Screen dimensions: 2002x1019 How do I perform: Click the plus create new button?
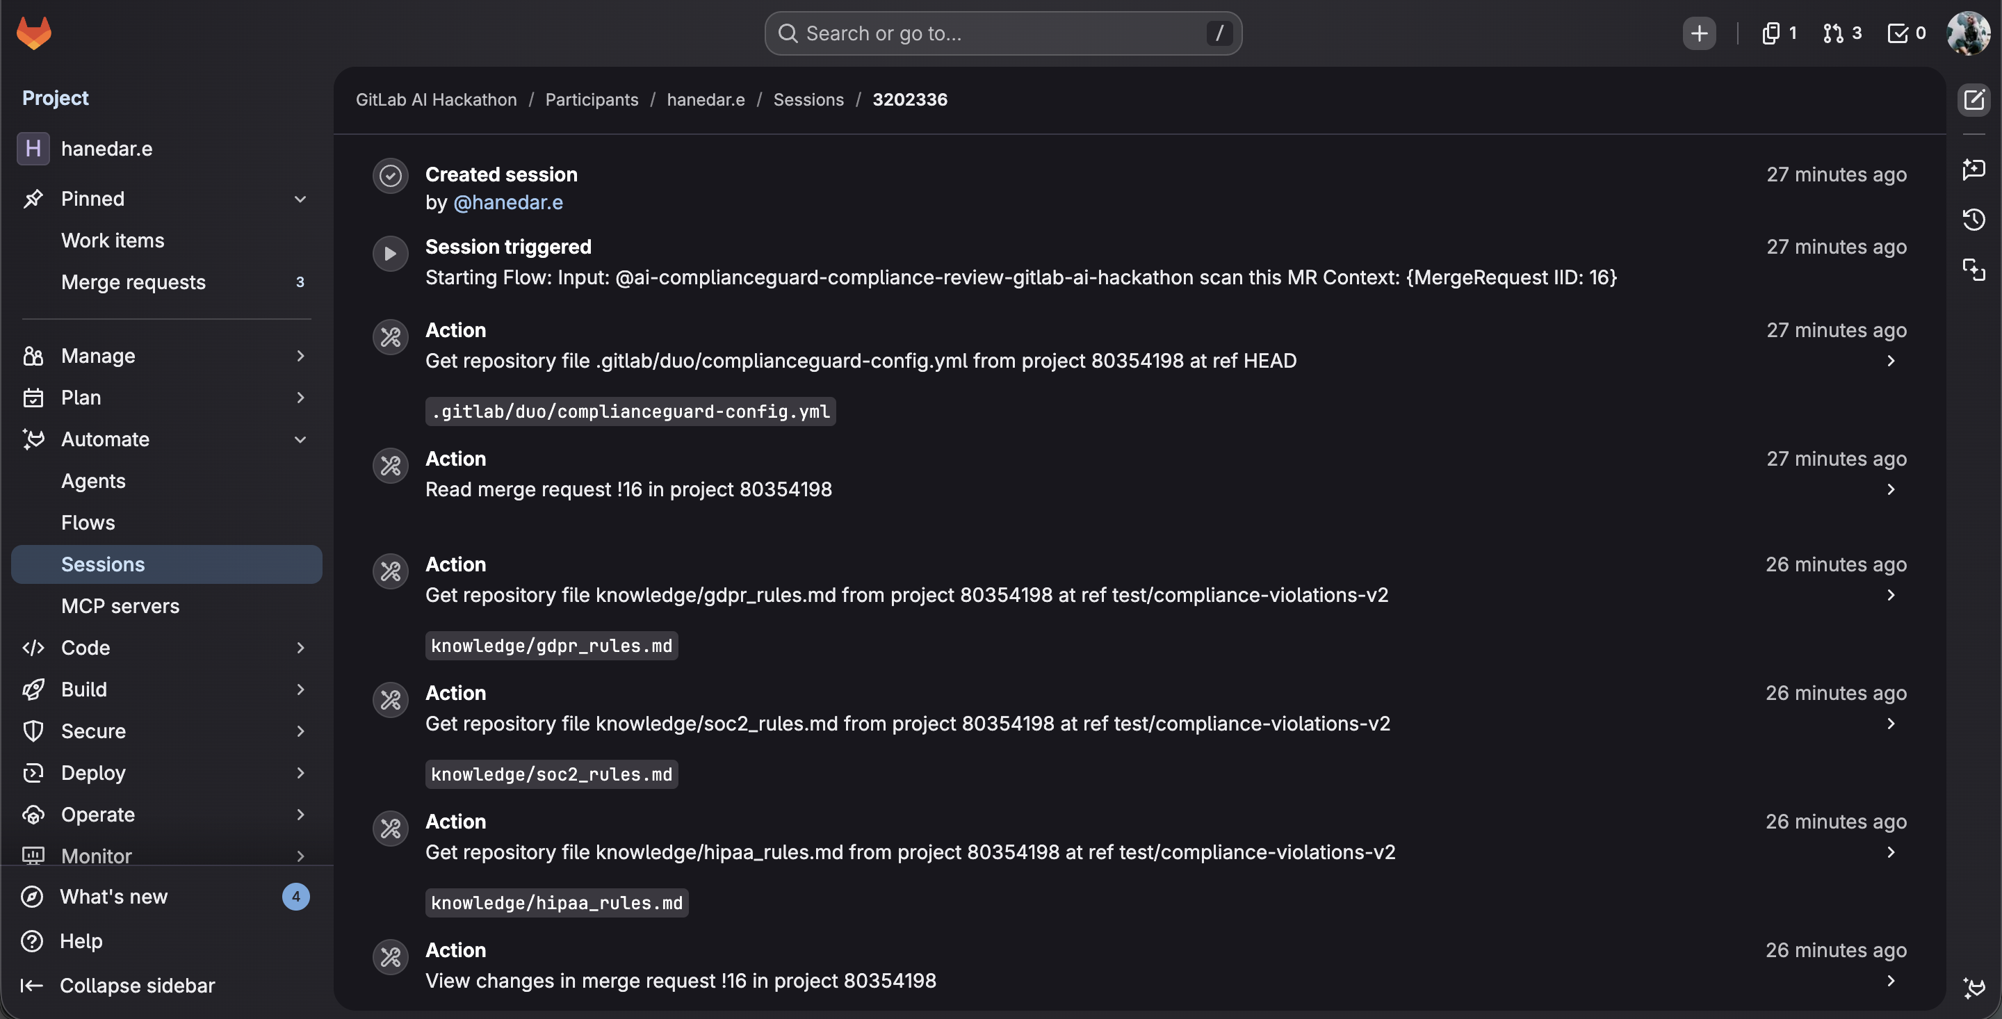tap(1699, 33)
